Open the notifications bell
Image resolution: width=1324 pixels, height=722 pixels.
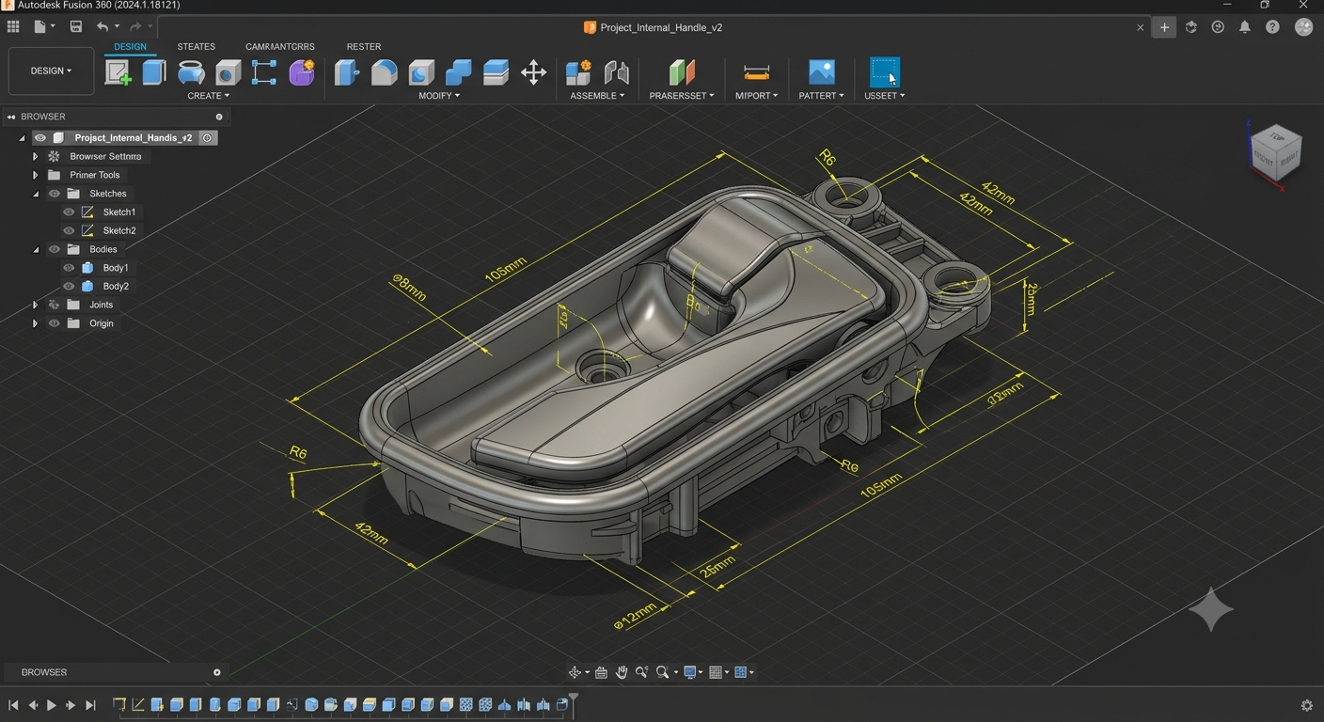1245,27
